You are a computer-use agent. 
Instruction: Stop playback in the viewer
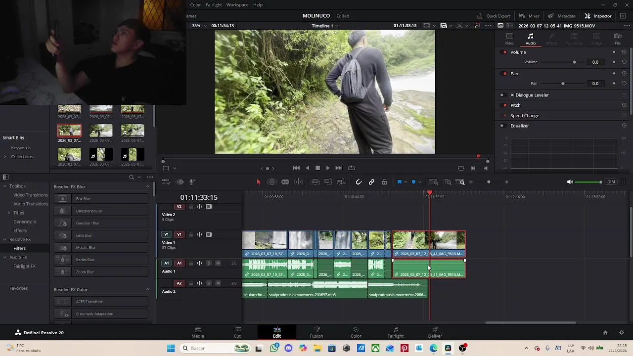click(317, 168)
